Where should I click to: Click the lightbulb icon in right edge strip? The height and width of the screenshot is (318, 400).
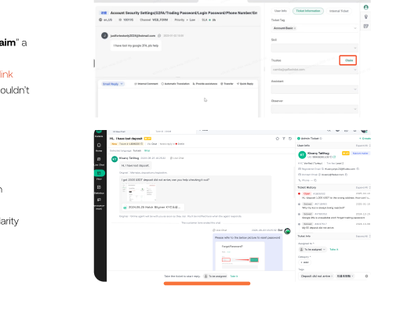click(366, 16)
